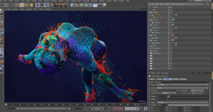The height and width of the screenshot is (112, 213).
Task: Toggle the green enable checkmark for Plain
Action: pyautogui.click(x=171, y=10)
